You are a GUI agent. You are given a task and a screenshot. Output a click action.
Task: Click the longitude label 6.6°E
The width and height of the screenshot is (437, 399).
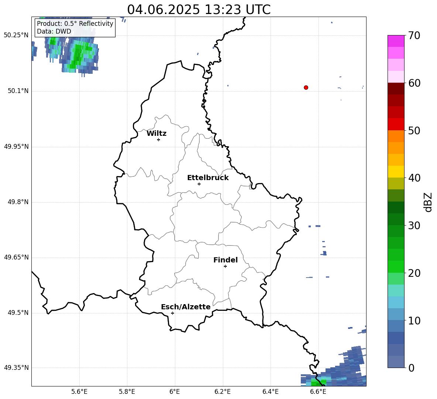pos(318,392)
